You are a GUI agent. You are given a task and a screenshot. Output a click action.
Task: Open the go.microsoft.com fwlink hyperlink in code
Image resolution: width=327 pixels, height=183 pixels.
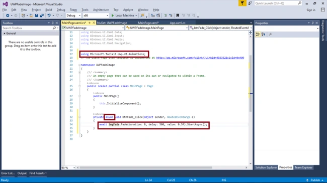point(200,58)
